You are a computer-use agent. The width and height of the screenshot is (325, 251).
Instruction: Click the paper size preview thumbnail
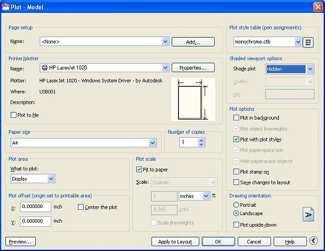(193, 99)
